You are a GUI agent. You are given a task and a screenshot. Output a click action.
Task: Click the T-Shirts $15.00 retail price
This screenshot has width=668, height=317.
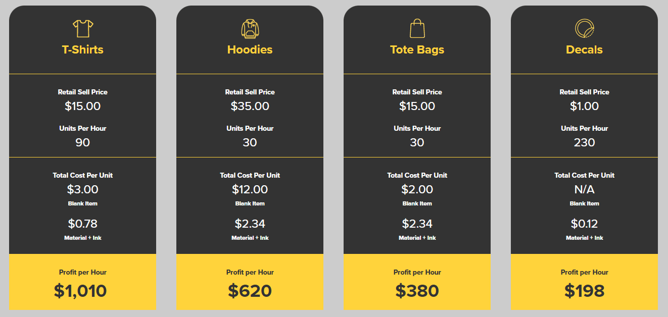83,106
